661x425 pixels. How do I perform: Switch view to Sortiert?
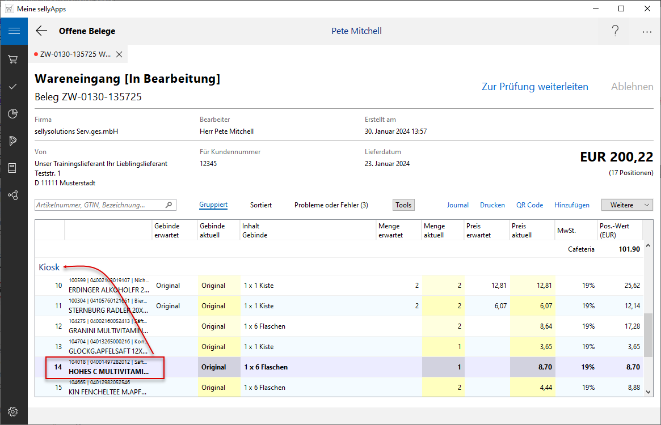tap(261, 205)
